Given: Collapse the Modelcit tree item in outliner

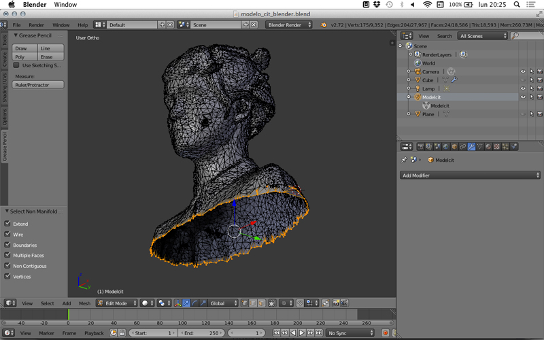Looking at the screenshot, I should [x=409, y=97].
